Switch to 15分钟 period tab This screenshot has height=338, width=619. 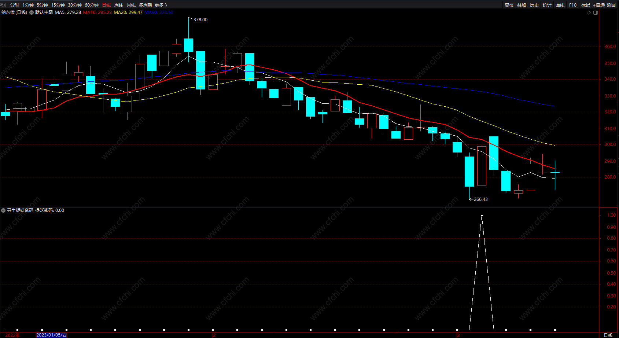58,5
